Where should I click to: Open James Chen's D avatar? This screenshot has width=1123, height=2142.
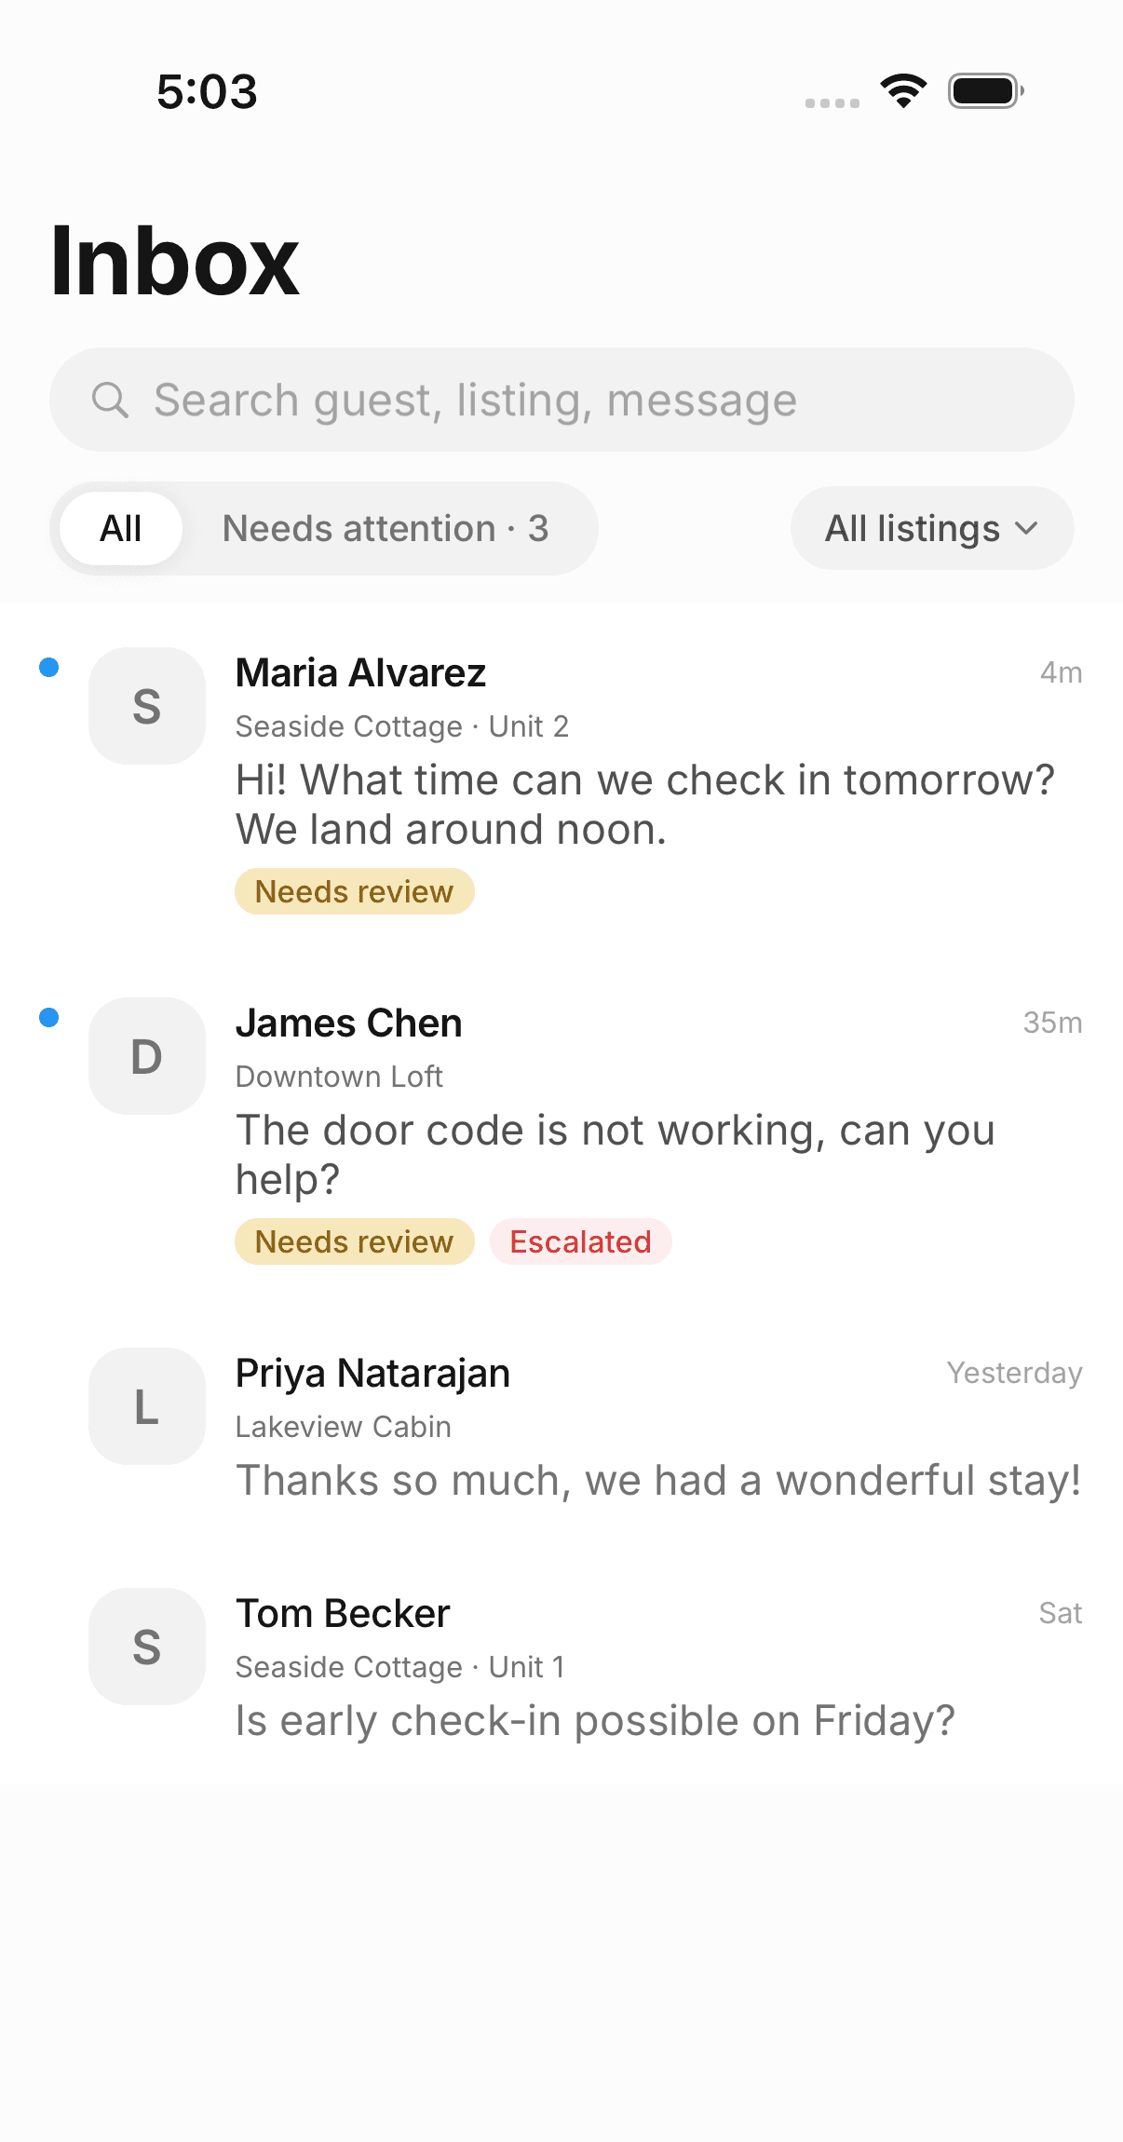(147, 1056)
